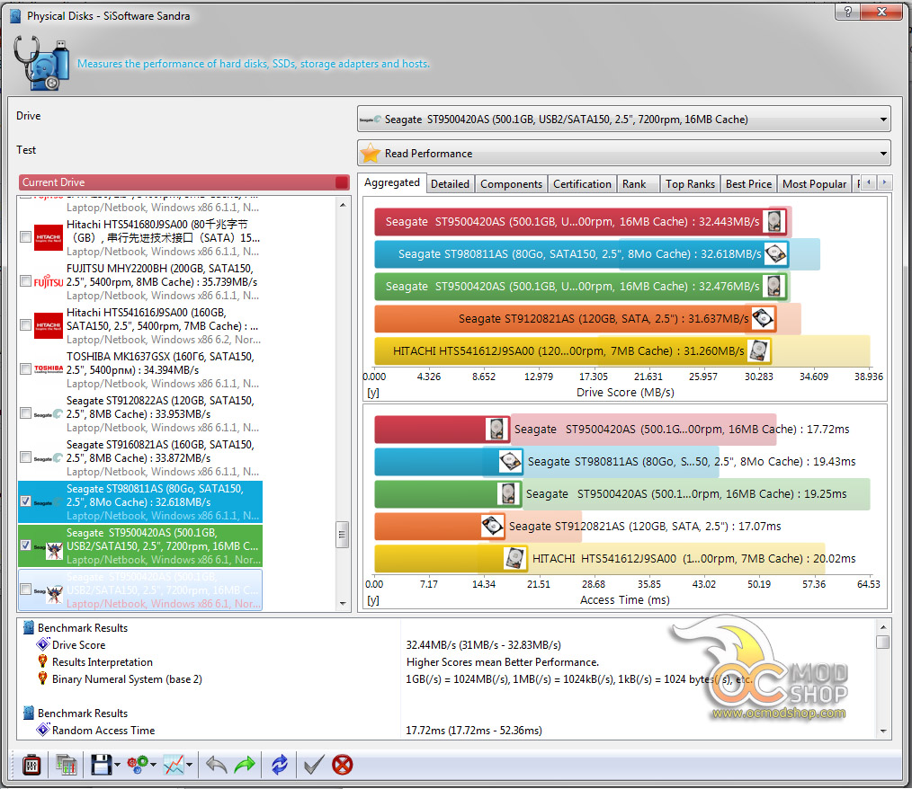
Task: Check the Hitachi HTS541616J9SA00 checkbox
Action: [x=25, y=324]
